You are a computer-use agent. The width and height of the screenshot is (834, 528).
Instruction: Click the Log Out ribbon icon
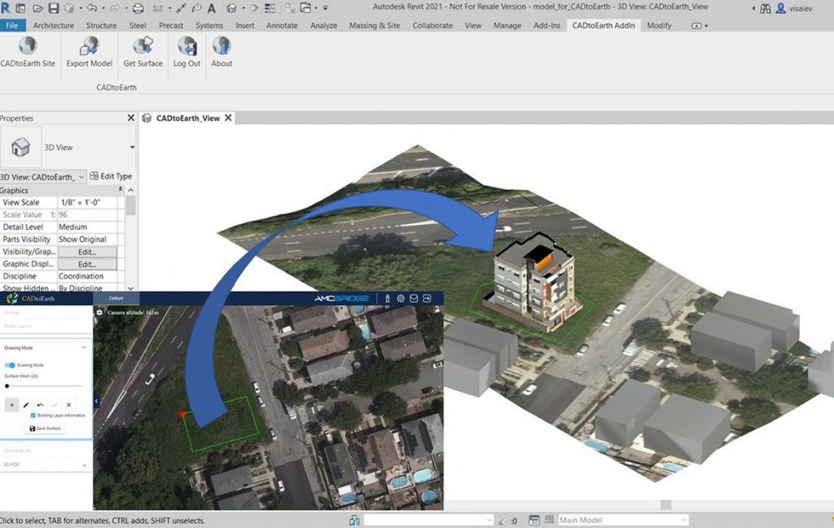[186, 55]
